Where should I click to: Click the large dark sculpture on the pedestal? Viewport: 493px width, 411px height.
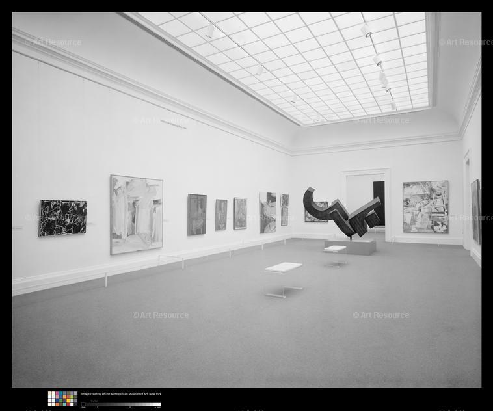pyautogui.click(x=342, y=211)
